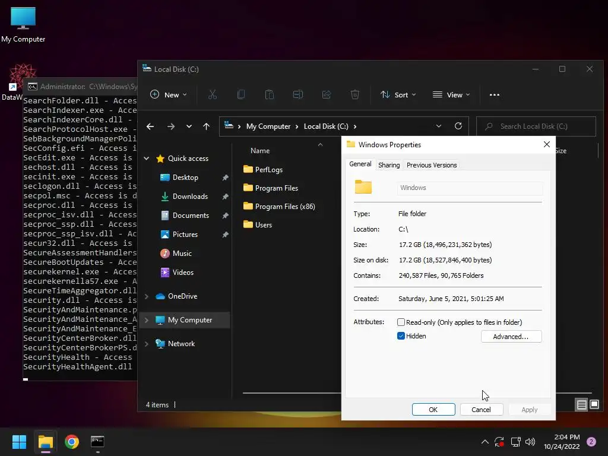Open Music in Quick access

182,253
